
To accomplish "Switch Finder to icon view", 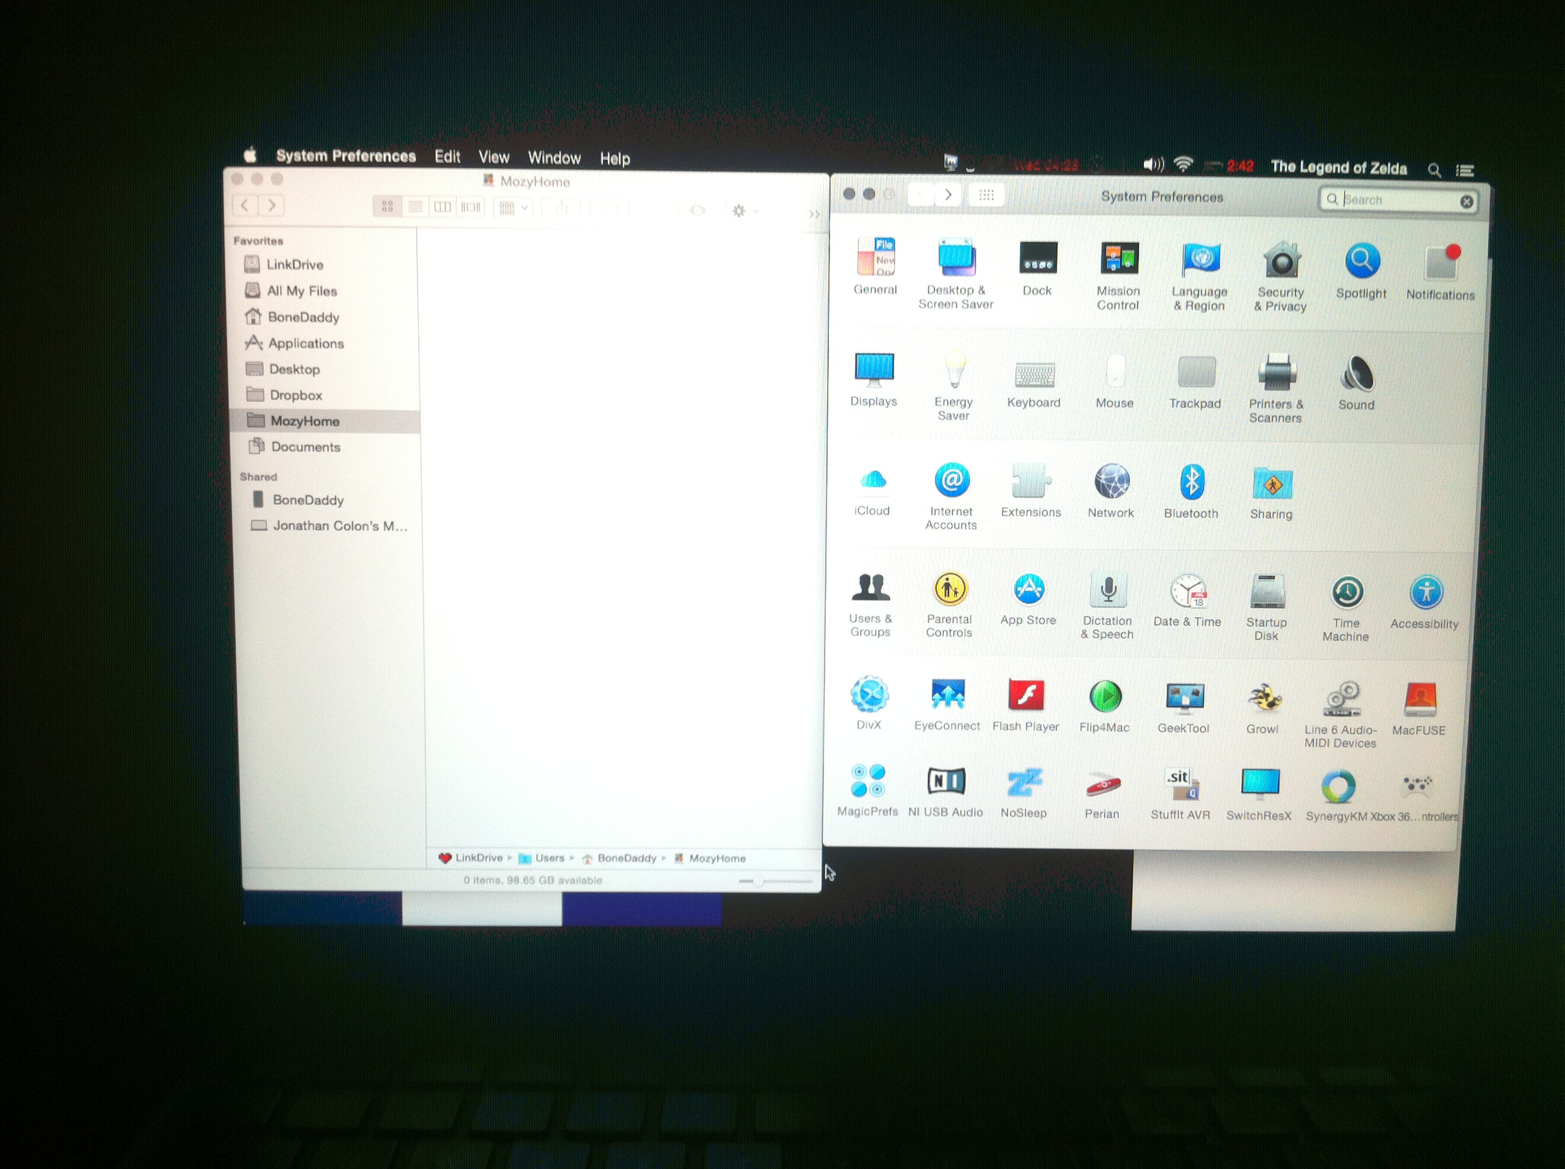I will tap(387, 207).
